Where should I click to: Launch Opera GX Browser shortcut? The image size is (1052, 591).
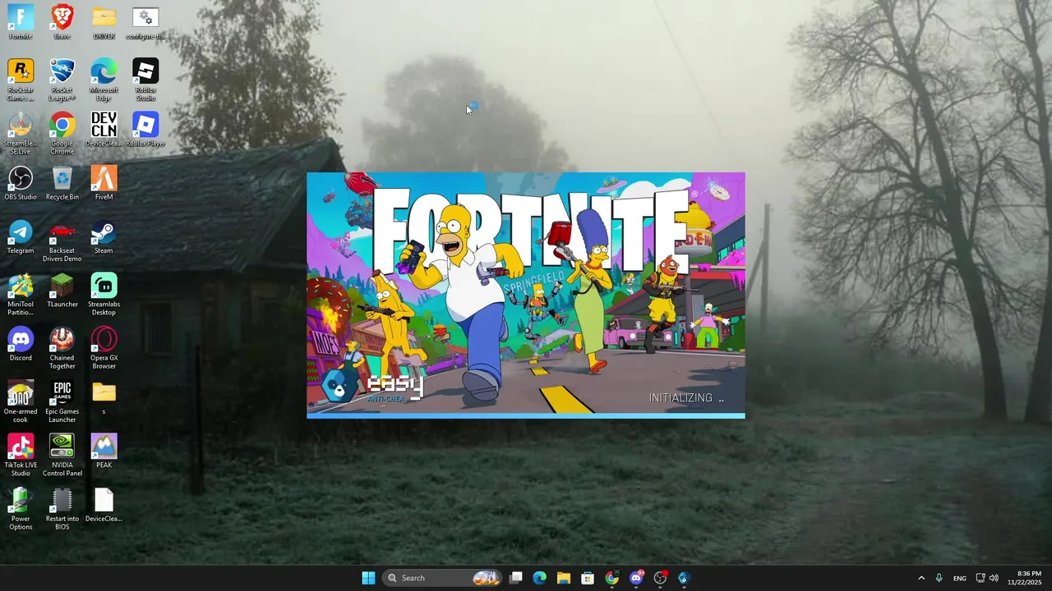pyautogui.click(x=104, y=348)
